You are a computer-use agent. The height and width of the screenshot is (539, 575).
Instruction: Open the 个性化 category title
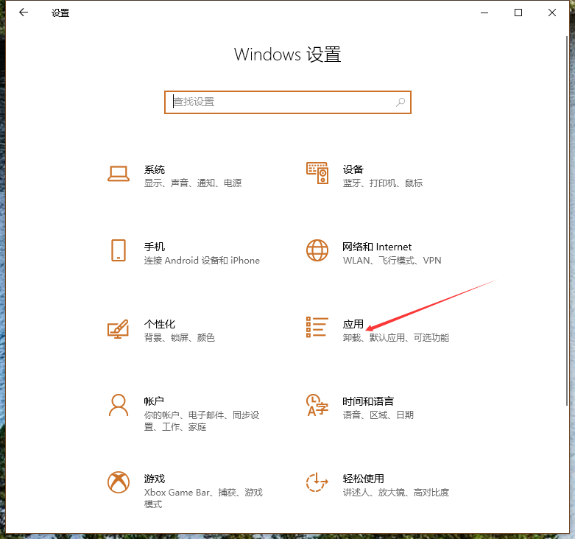coord(159,324)
